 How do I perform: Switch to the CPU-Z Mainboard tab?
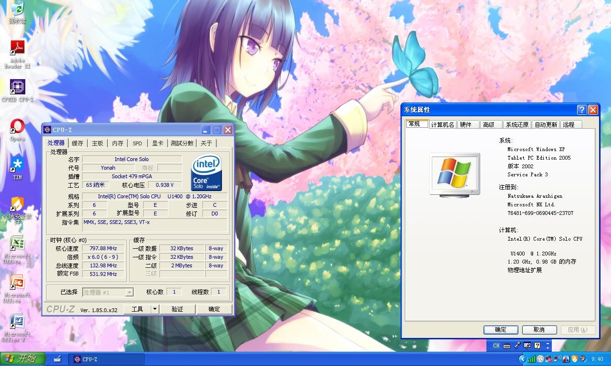97,143
